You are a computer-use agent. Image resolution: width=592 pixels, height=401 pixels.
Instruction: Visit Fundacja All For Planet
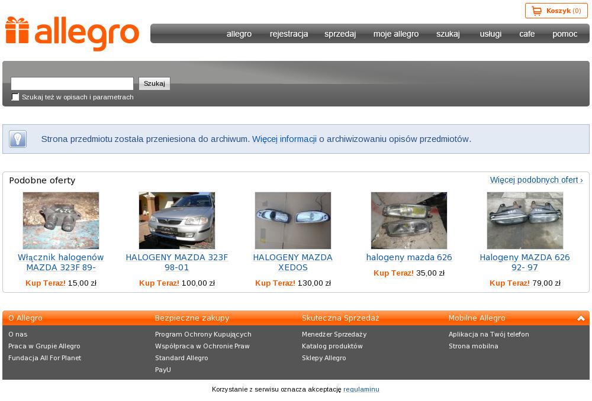(44, 358)
